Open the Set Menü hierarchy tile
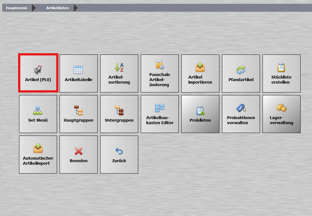This screenshot has height=216, width=312. [x=38, y=114]
